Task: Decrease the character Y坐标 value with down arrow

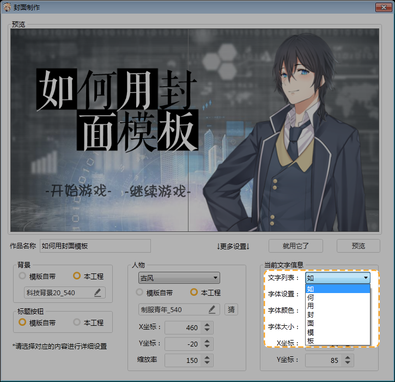Action: pos(206,347)
